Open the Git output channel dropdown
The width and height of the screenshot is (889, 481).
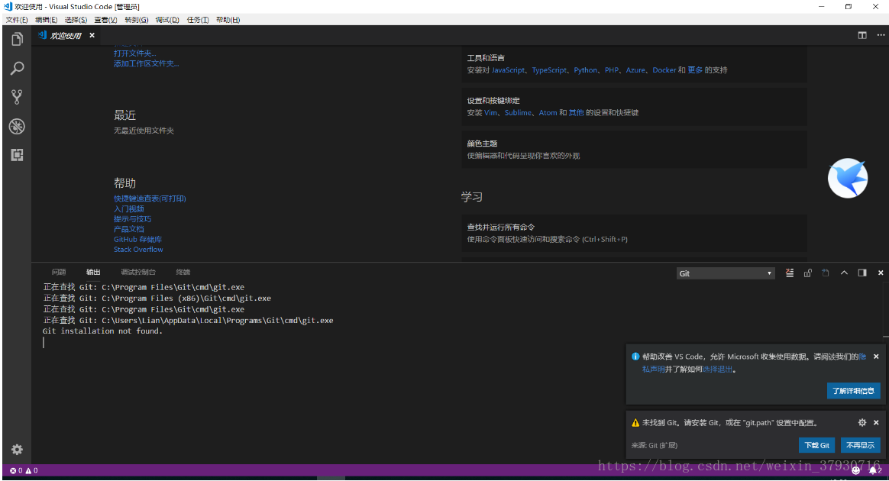click(x=725, y=273)
